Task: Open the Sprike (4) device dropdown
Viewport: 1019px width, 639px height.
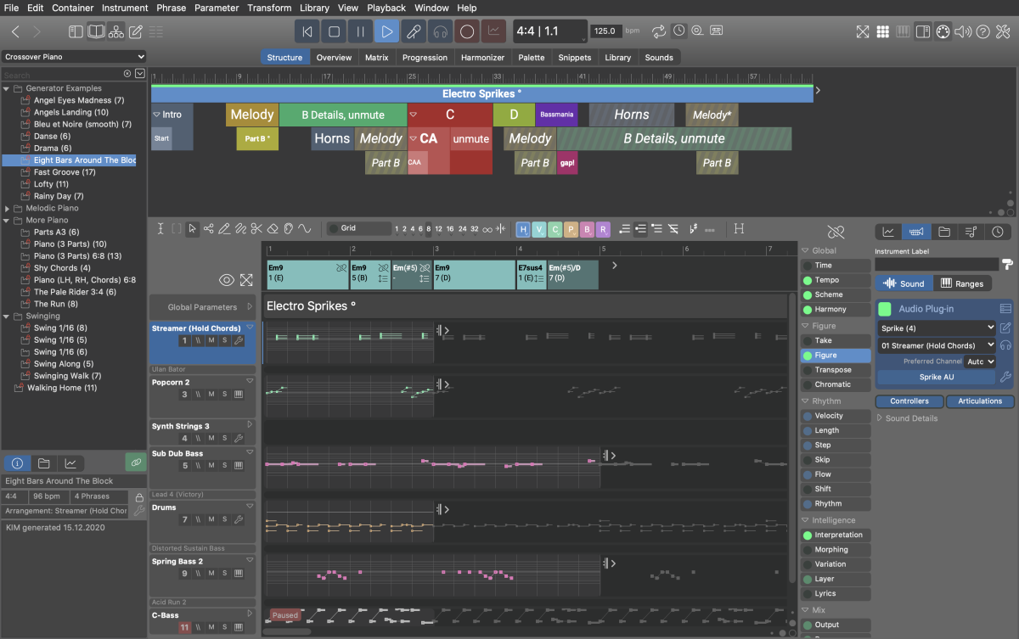Action: tap(936, 328)
